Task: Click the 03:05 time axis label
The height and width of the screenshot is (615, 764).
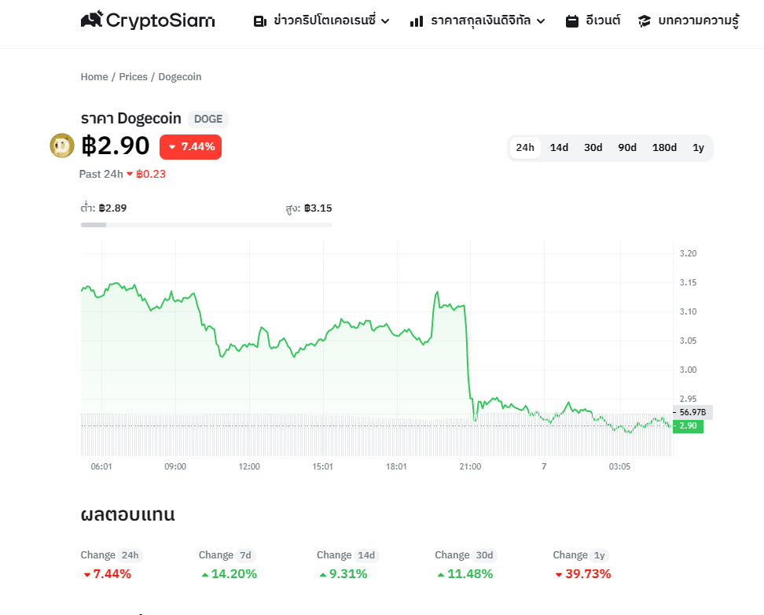Action: [619, 466]
